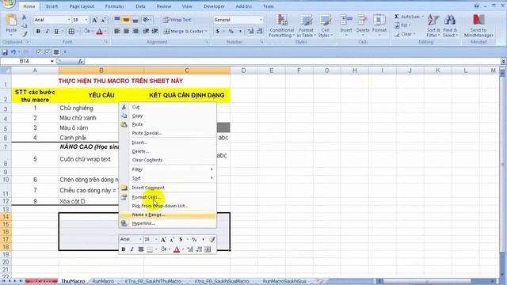This screenshot has height=285, width=507.
Task: Click the ribbon Fill Color bucket
Action: pos(86,32)
